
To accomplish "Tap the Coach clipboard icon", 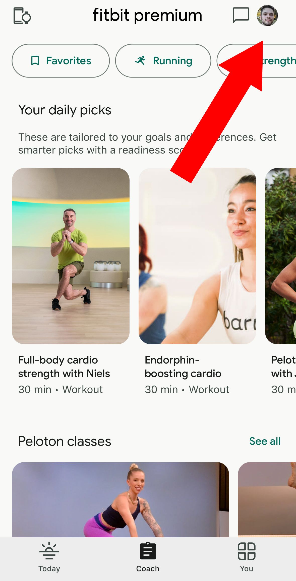I will [x=148, y=551].
